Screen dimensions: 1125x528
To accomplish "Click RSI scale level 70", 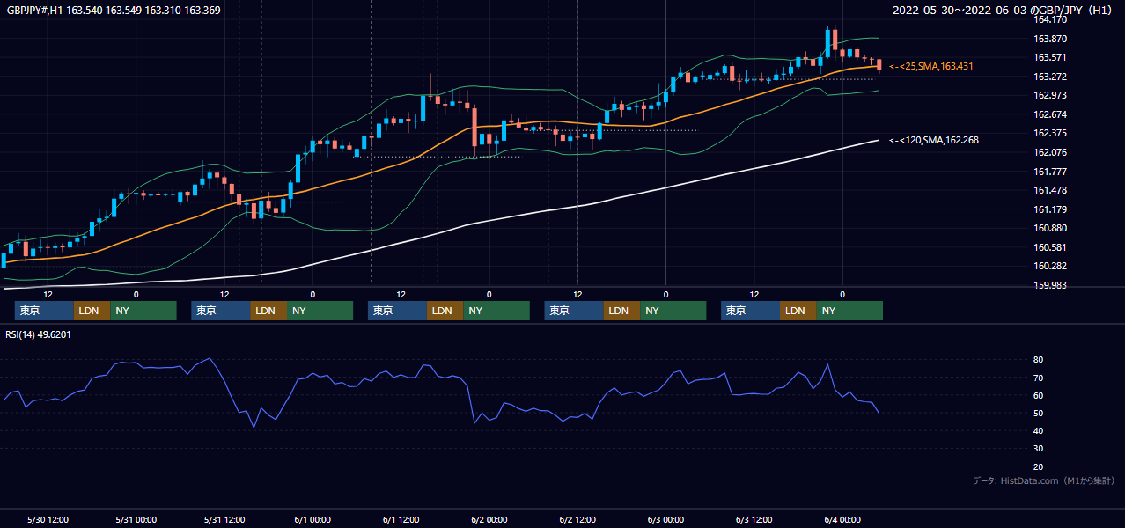I will tap(1039, 378).
